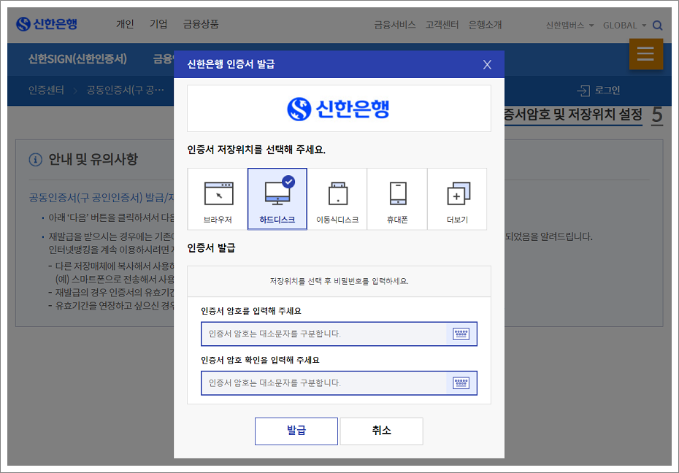Click the 공동인증서 breadcrumb link
The height and width of the screenshot is (473, 679).
click(126, 90)
